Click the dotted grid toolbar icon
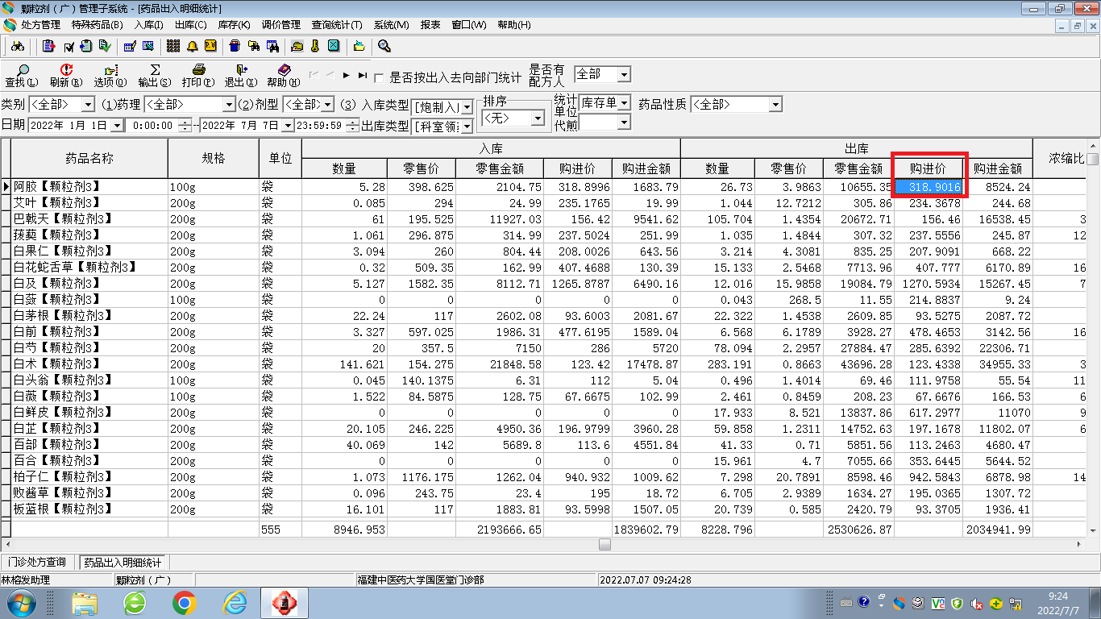Viewport: 1101px width, 619px height. pyautogui.click(x=173, y=46)
